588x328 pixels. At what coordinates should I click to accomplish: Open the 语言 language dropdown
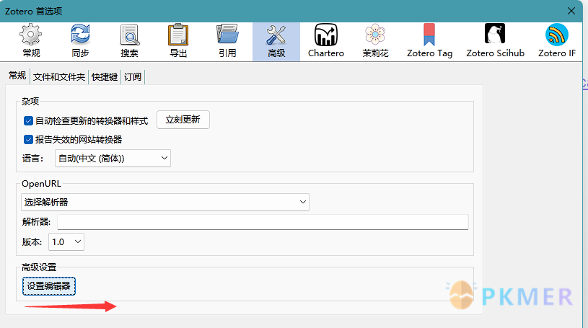(x=113, y=158)
